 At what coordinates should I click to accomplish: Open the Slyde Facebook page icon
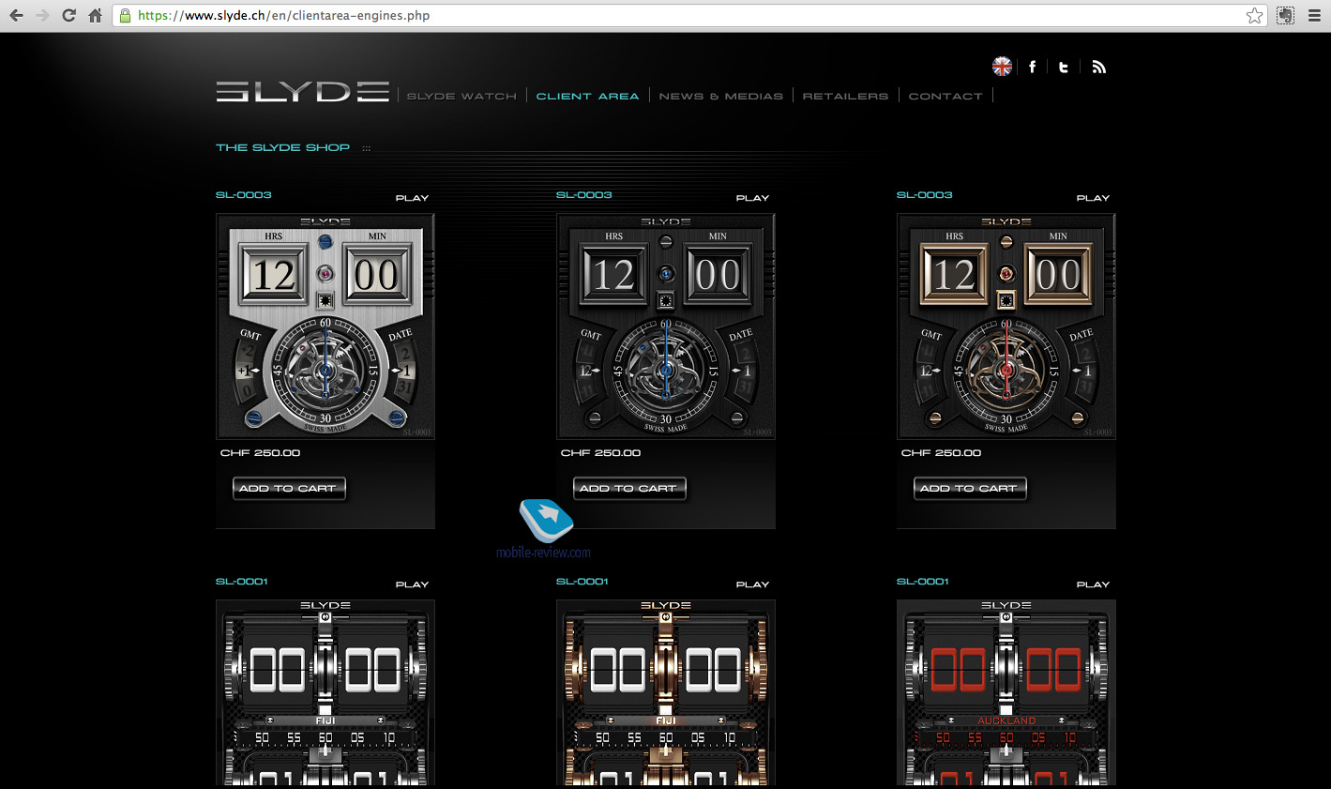click(x=1033, y=67)
